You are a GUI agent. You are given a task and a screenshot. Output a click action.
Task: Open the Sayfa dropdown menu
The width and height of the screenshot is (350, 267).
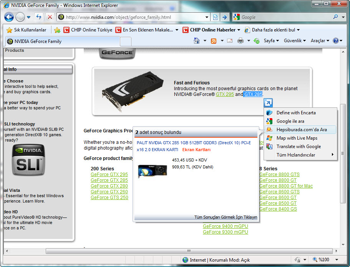pyautogui.click(x=271, y=41)
